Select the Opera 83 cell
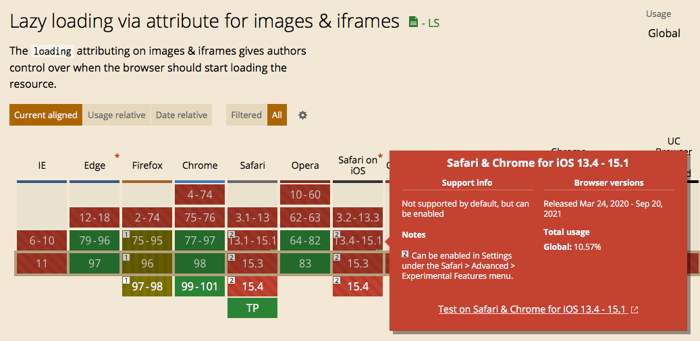This screenshot has width=700, height=341. click(x=305, y=263)
